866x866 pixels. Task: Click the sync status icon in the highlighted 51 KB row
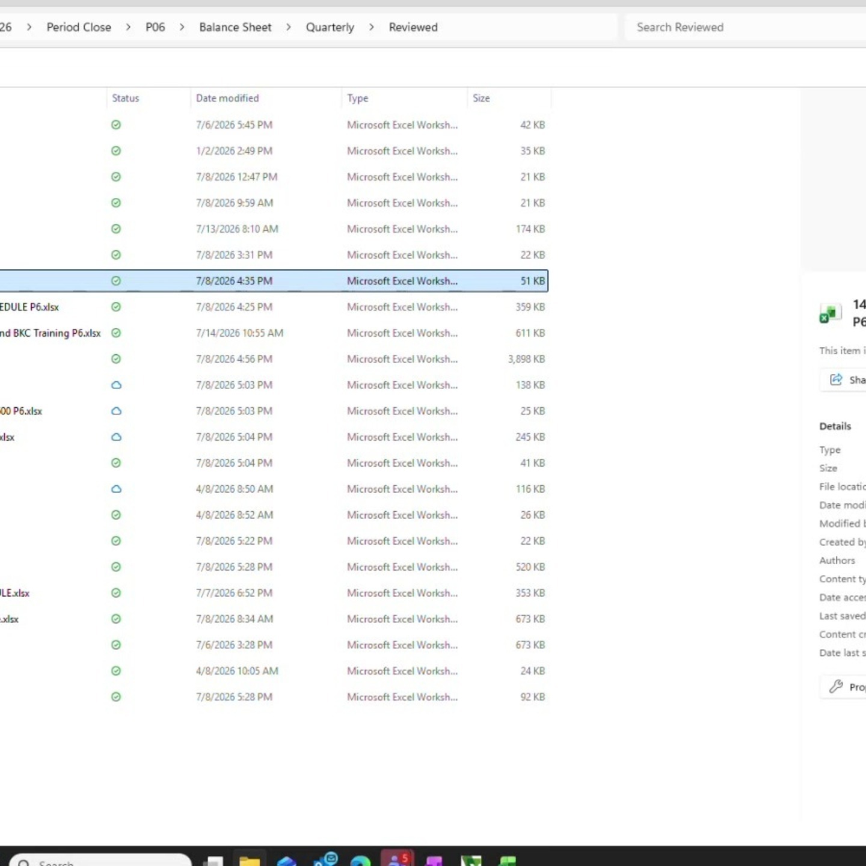pyautogui.click(x=116, y=281)
